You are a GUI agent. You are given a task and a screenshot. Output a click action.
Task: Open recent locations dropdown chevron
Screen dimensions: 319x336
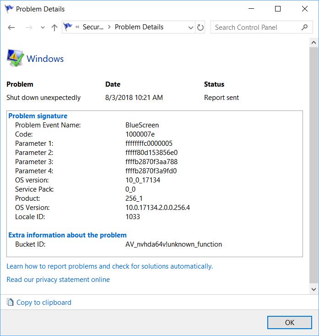(x=43, y=28)
